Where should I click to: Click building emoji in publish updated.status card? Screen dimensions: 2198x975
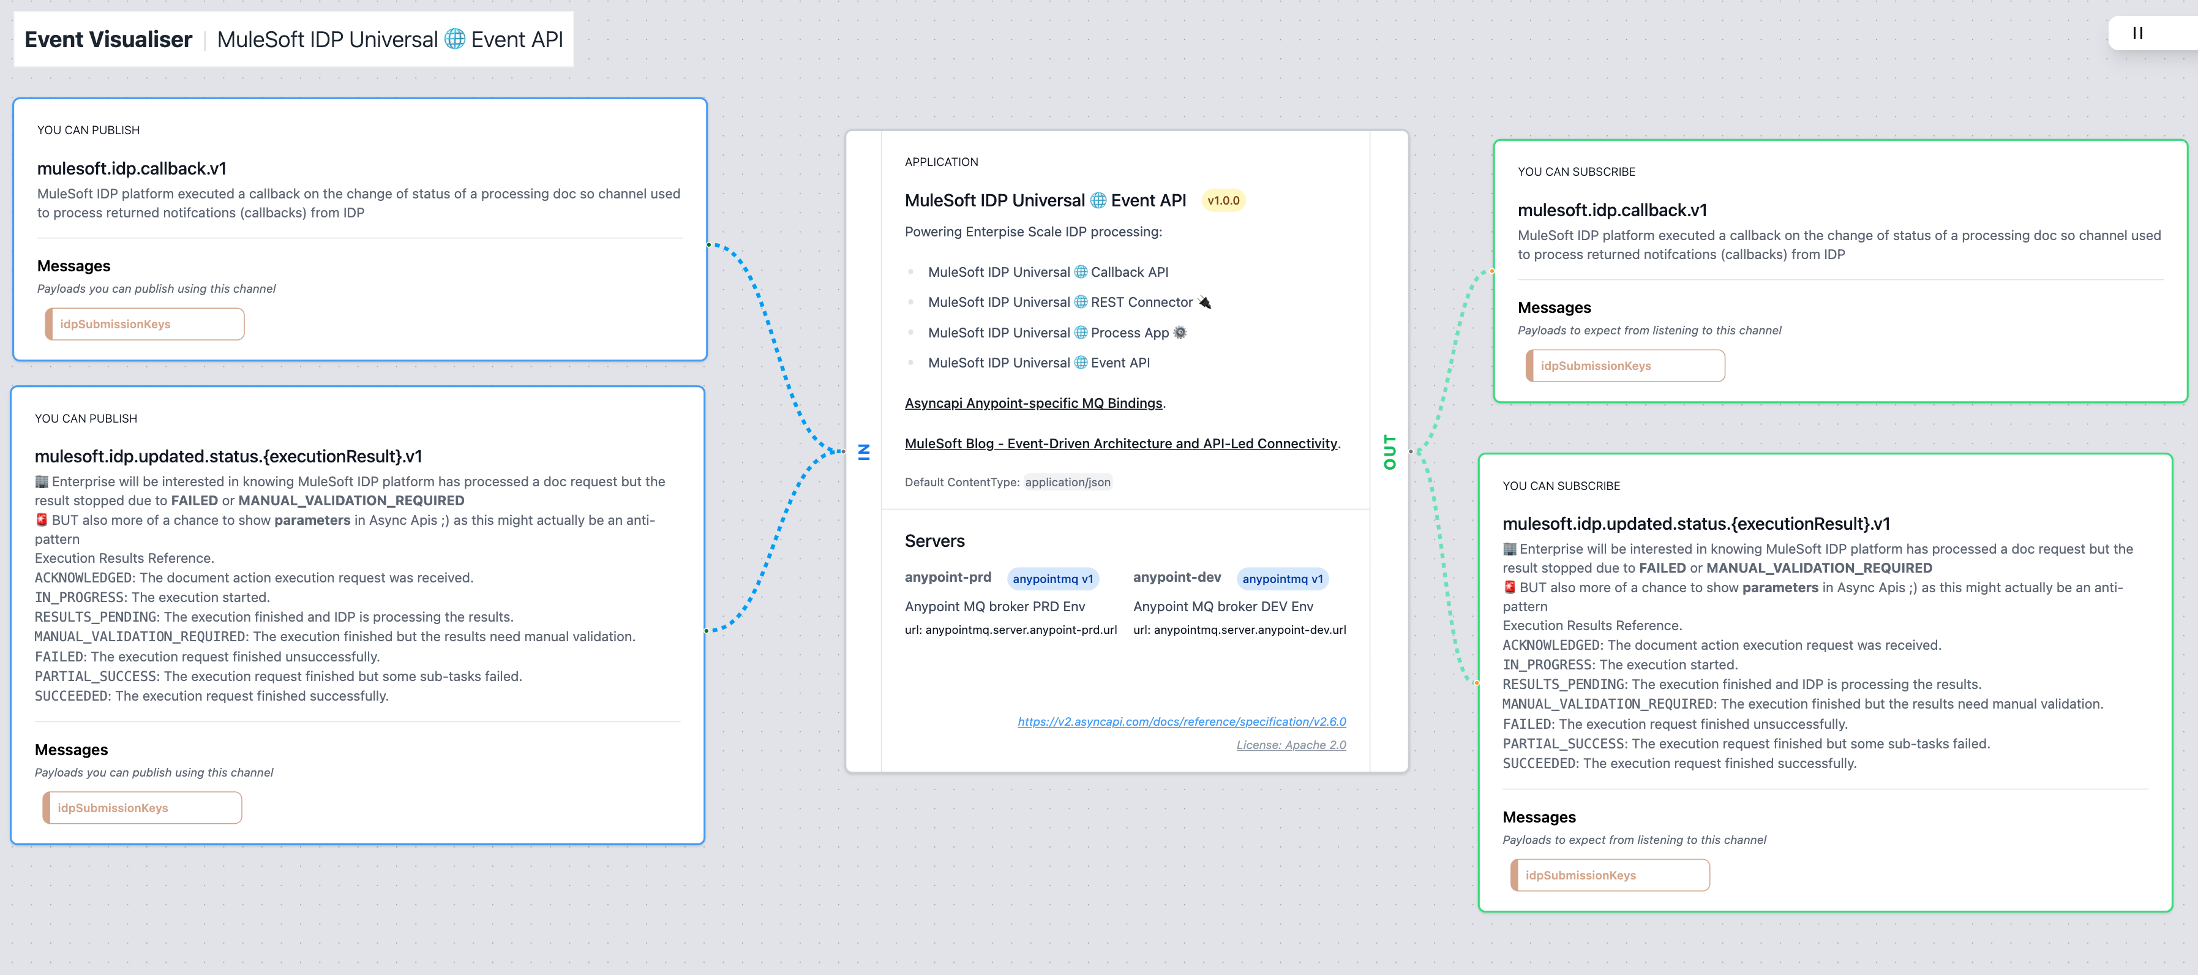point(42,481)
